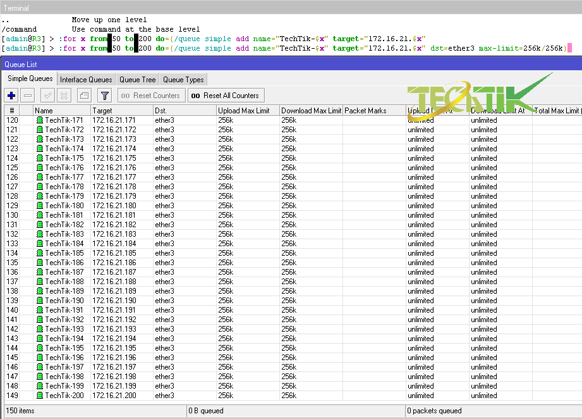
Task: Select queue icon of TechTik-174
Action: point(40,149)
